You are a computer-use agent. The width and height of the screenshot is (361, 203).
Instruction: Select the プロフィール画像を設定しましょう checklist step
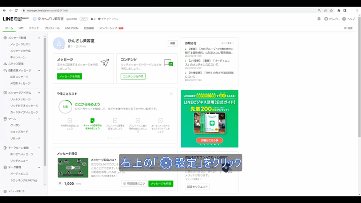click(115, 124)
